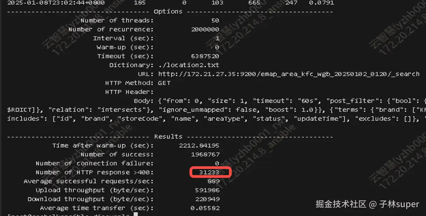426x216 pixels.
Task: Click the Options section header
Action: (168, 12)
